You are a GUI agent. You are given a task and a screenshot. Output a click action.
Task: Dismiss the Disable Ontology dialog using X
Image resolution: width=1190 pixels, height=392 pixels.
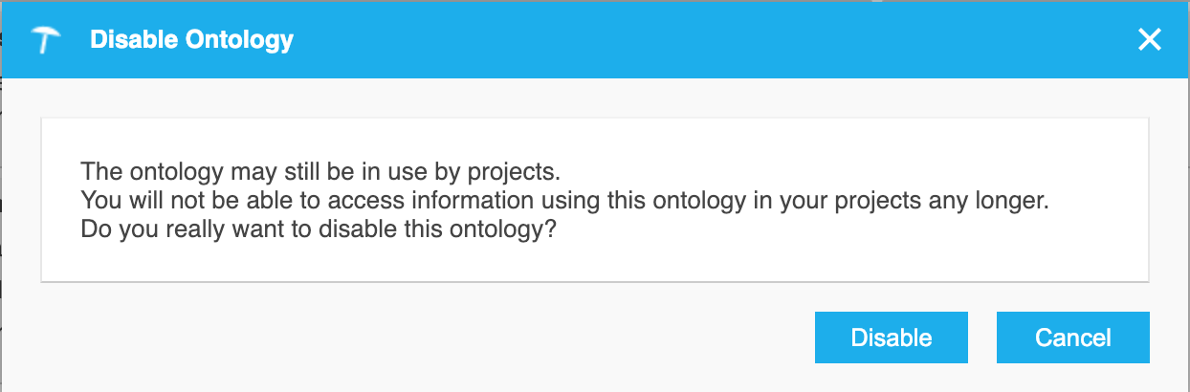(1149, 39)
